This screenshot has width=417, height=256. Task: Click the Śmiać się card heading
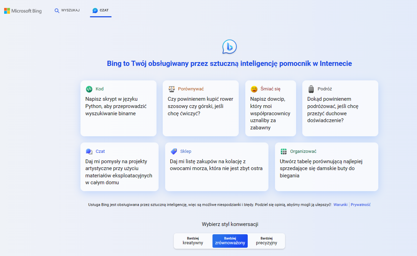[x=271, y=89]
